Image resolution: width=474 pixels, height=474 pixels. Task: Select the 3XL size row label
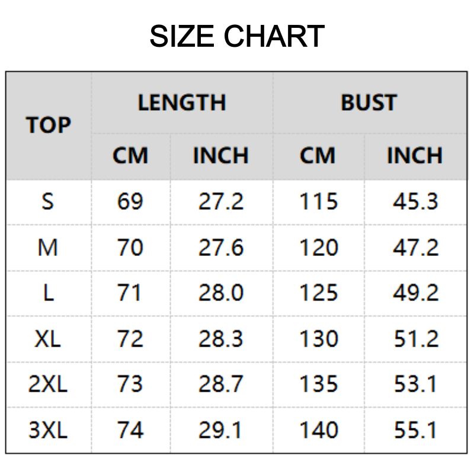point(48,430)
